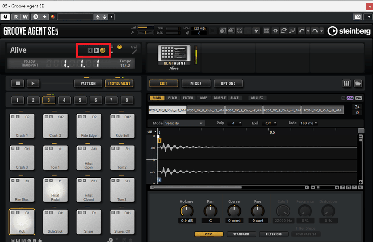Screen dimensions: 373x242
Task: Open the redo history dropdown
Action: click(321, 31)
